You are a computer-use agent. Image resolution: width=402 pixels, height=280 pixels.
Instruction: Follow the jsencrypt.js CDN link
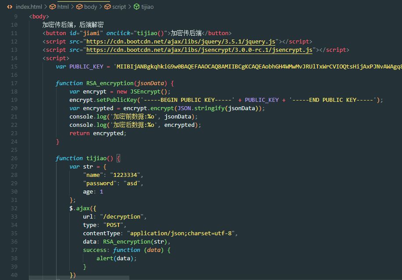click(x=199, y=50)
